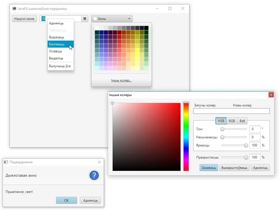Viewport: 280px width, 224px height.
Task: Click Адмяніць in the Іншыя колеры dialog
Action: tap(260, 168)
